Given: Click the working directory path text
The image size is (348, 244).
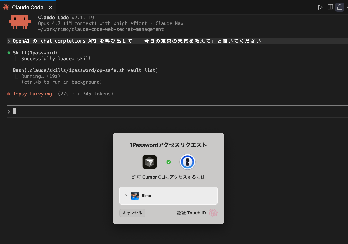Looking at the screenshot, I should [101, 29].
